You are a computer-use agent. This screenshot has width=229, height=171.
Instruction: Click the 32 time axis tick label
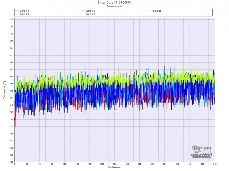pyautogui.click(x=27, y=164)
